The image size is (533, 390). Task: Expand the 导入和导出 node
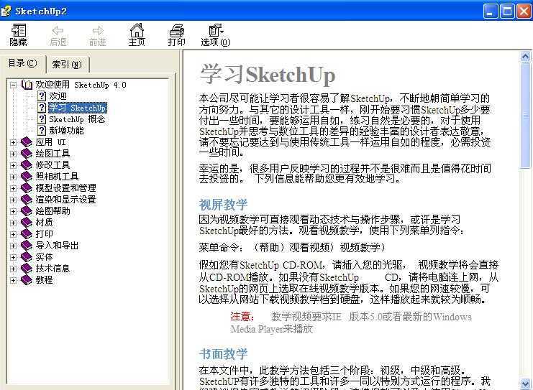pos(13,246)
